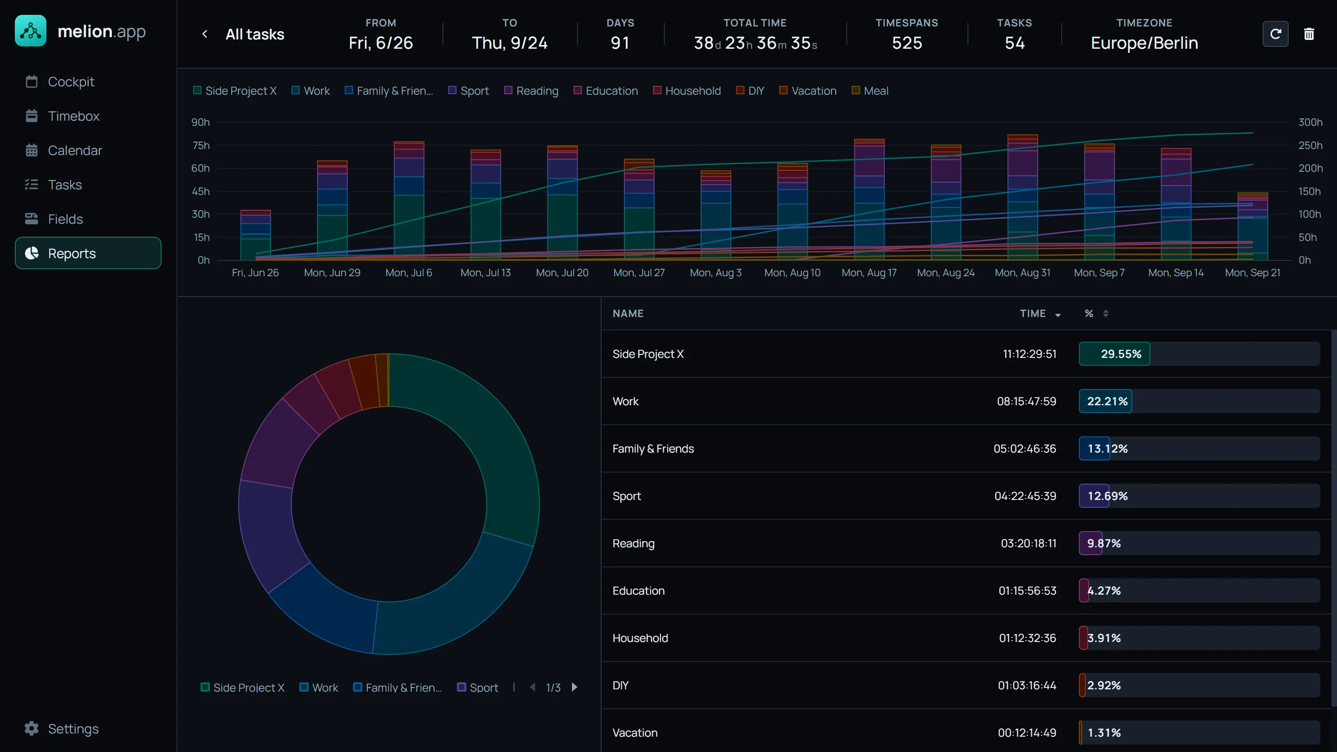The width and height of the screenshot is (1337, 752).
Task: Click the TIME sort arrow icon
Action: click(x=1058, y=315)
